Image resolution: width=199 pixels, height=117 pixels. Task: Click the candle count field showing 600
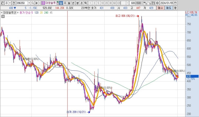pyautogui.click(x=133, y=3)
